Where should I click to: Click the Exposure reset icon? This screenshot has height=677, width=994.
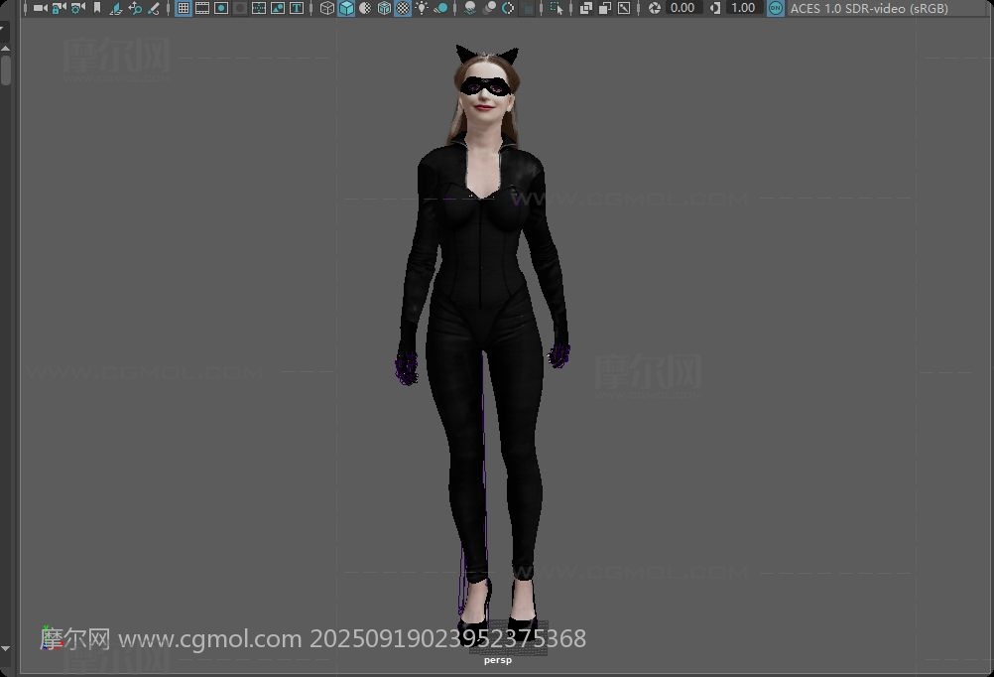tap(655, 8)
